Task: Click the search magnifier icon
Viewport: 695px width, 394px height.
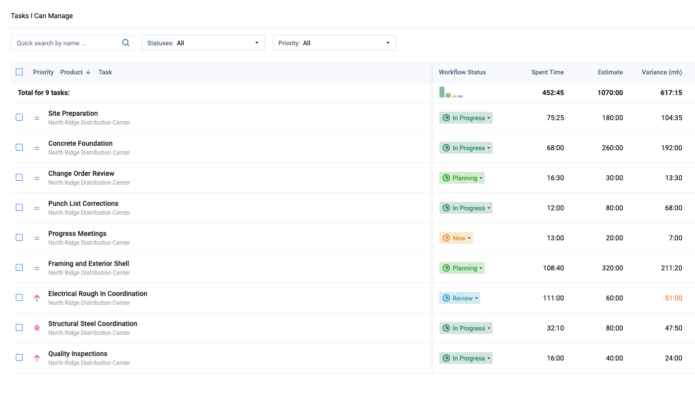Action: [126, 43]
